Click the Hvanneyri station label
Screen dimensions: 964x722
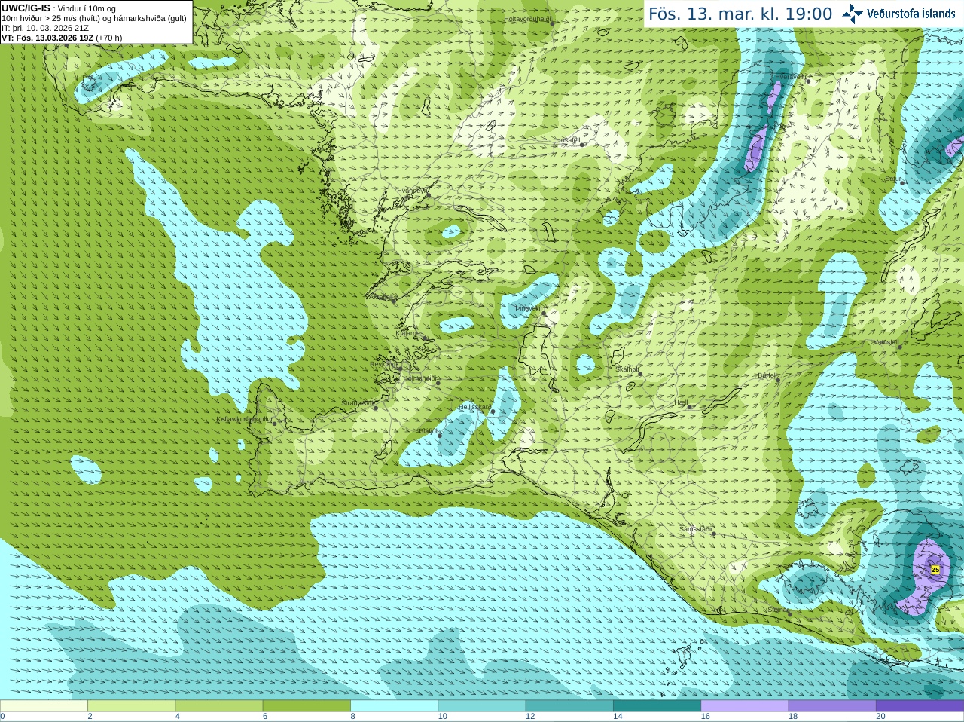click(411, 191)
